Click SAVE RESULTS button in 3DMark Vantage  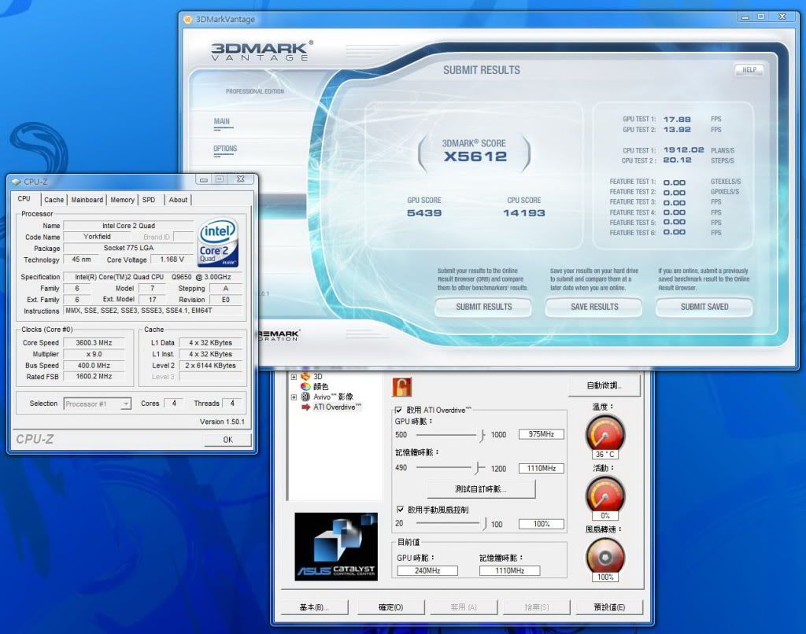tap(594, 308)
